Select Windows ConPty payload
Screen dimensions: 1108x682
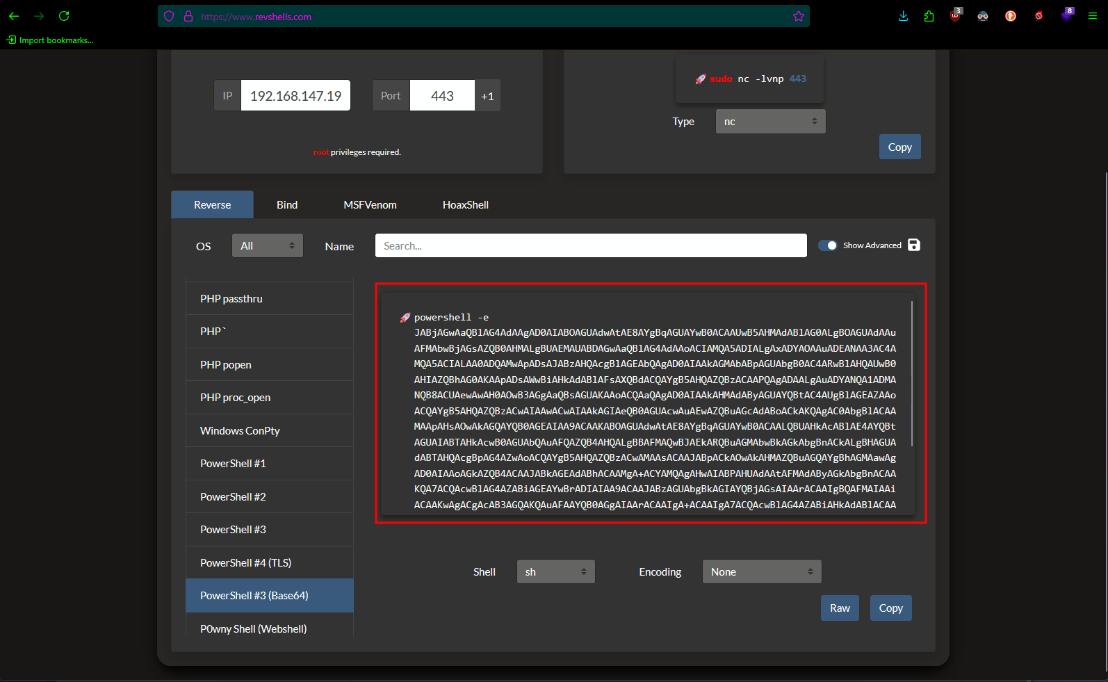point(270,430)
